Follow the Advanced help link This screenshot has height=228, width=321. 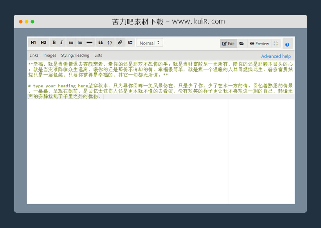[276, 56]
